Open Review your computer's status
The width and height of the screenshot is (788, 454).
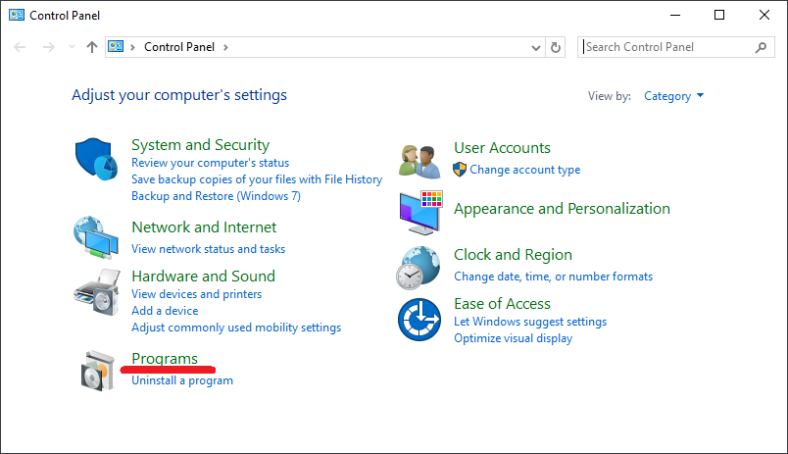click(x=210, y=163)
